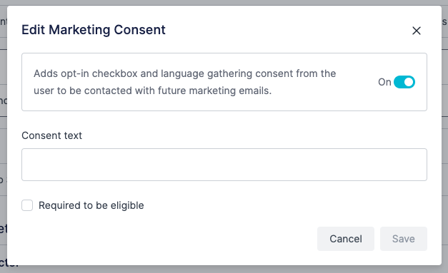The height and width of the screenshot is (273, 448).
Task: Place cursor in the empty consent textbox
Action: coord(224,165)
